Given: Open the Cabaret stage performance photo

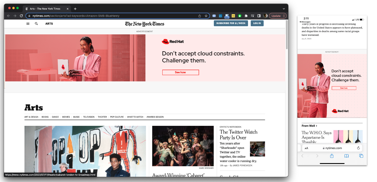Looking at the screenshot, I should tap(183, 146).
